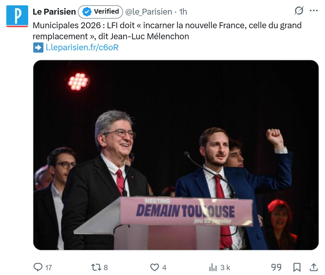Click the repost count 8
325x275 pixels.
click(106, 268)
